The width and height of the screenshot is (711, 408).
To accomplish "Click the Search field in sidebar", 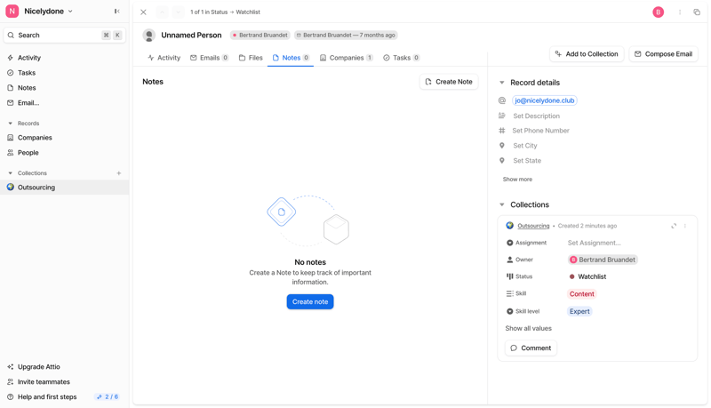I will coord(64,35).
